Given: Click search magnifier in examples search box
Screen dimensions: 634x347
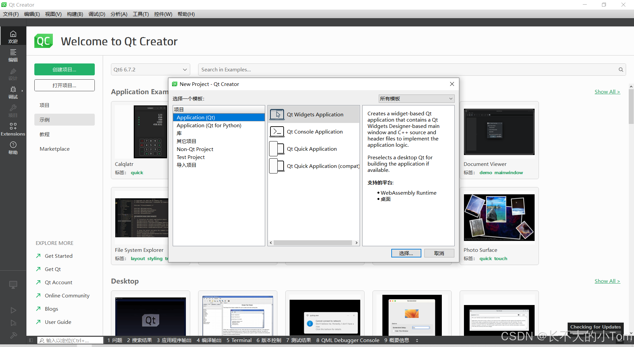Looking at the screenshot, I should (621, 69).
